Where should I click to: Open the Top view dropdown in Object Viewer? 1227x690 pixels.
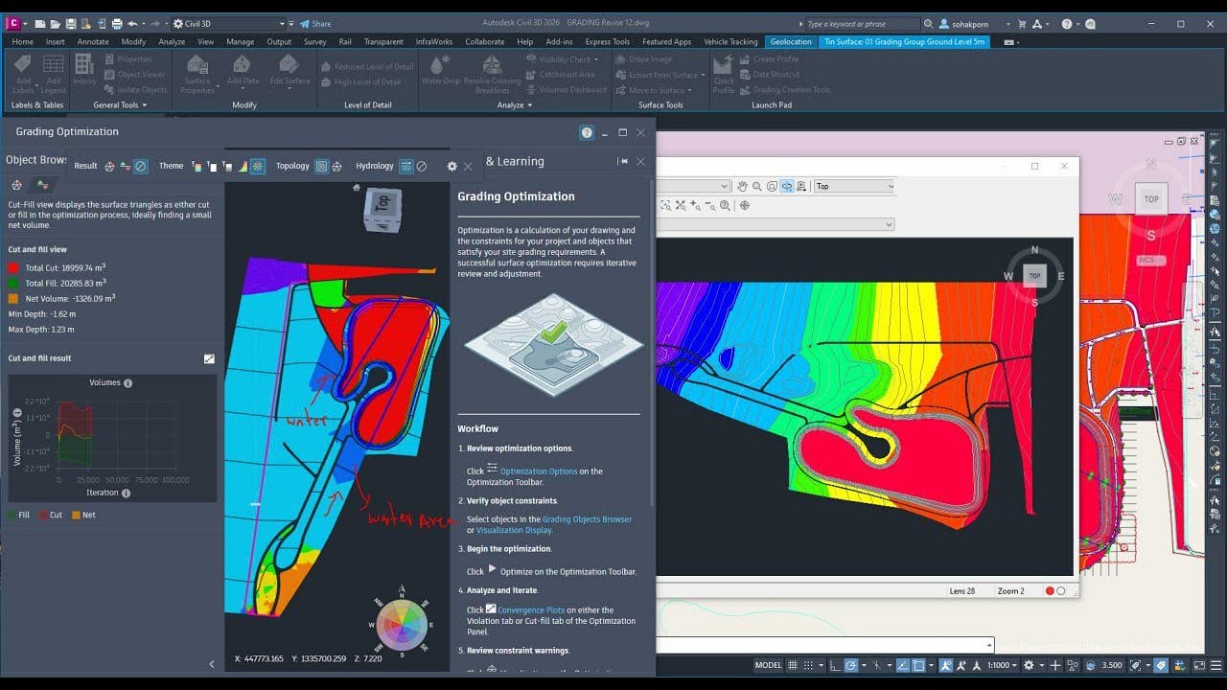pos(854,186)
